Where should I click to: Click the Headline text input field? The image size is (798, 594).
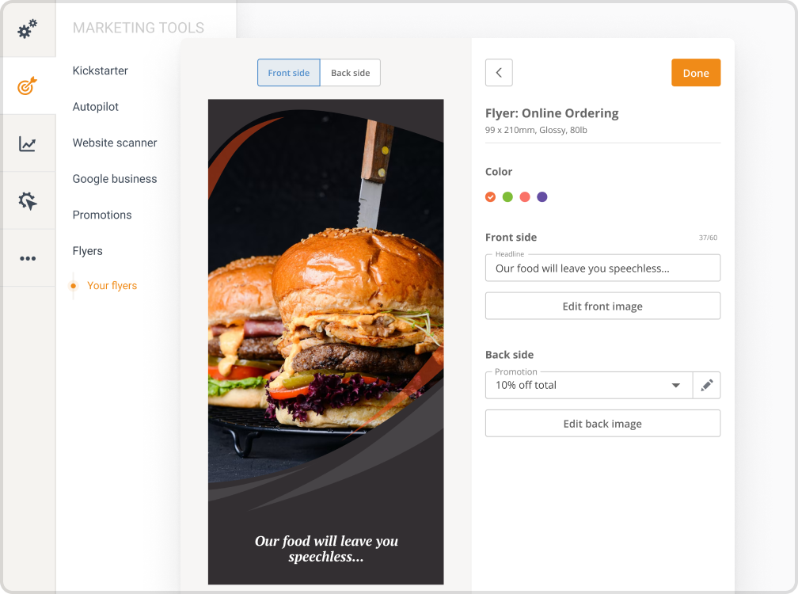[x=602, y=268]
